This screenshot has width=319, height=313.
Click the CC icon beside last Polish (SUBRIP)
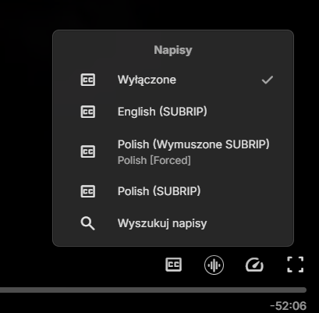point(88,191)
